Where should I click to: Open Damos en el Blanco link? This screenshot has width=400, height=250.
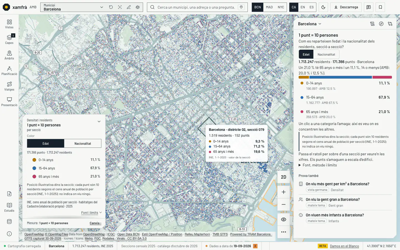(344, 246)
